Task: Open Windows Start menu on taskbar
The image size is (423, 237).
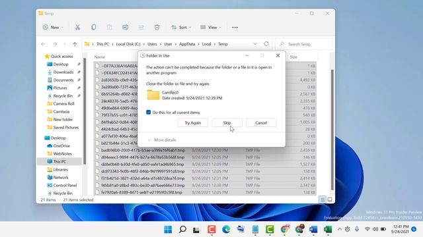Action: pos(168,229)
